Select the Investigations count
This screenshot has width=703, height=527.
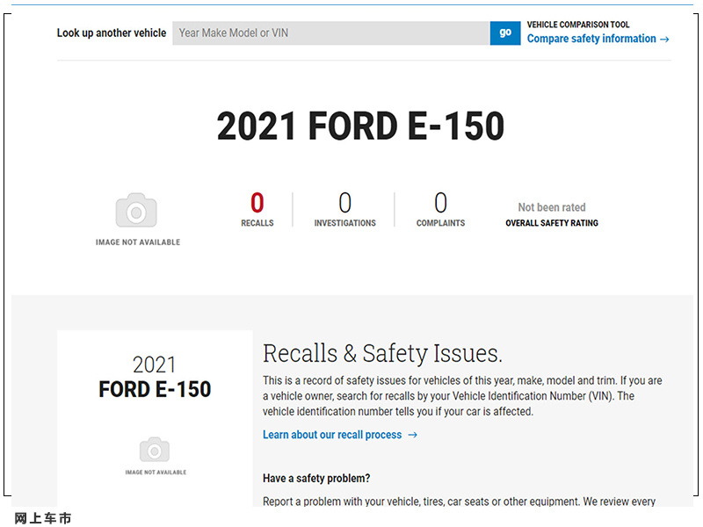coord(344,203)
